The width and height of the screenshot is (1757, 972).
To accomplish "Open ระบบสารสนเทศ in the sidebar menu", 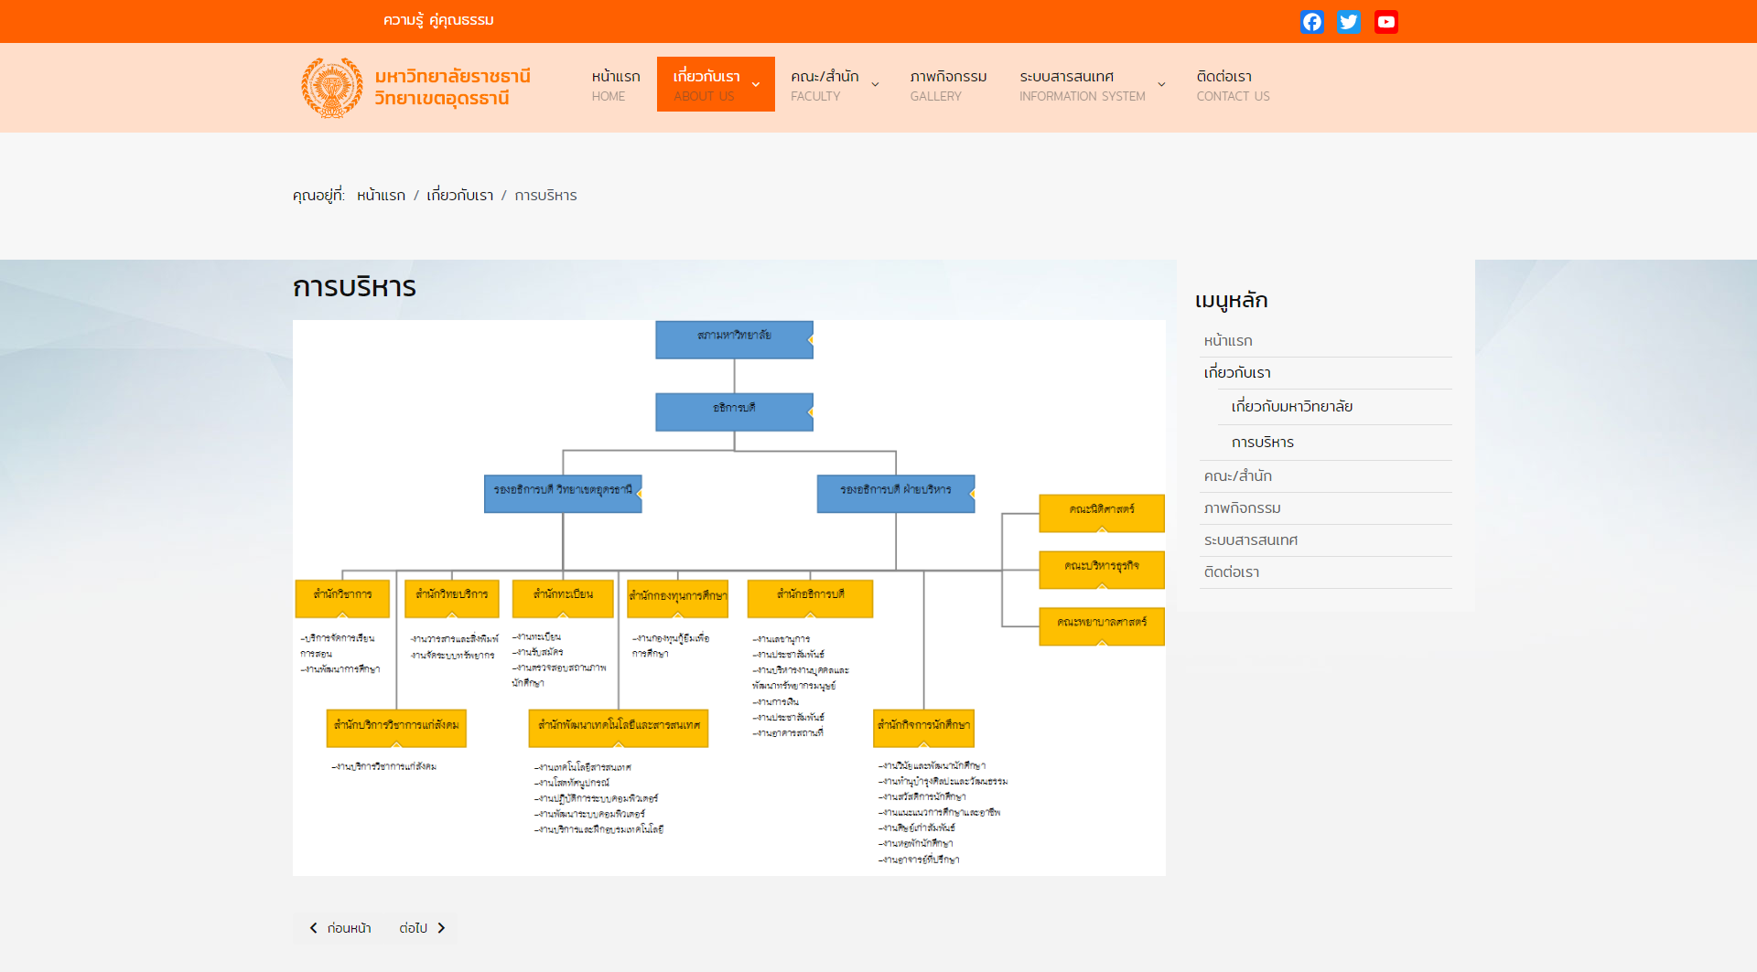I will [1250, 540].
